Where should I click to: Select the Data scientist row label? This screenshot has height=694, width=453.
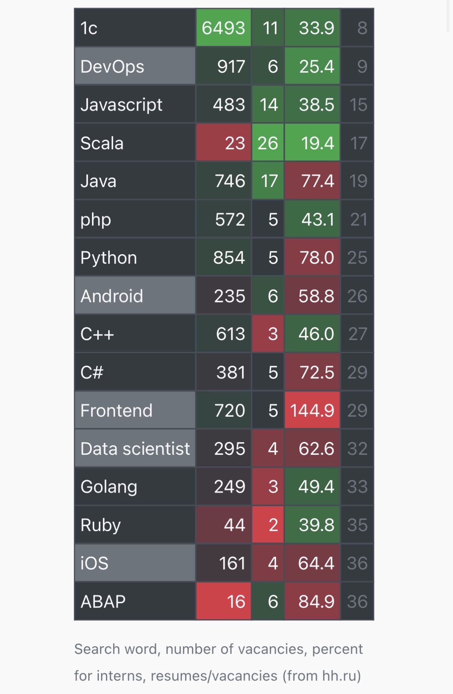[x=134, y=449]
